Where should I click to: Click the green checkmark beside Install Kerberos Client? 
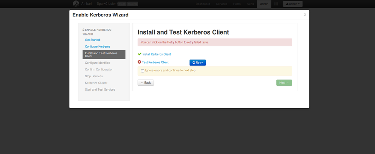point(140,54)
